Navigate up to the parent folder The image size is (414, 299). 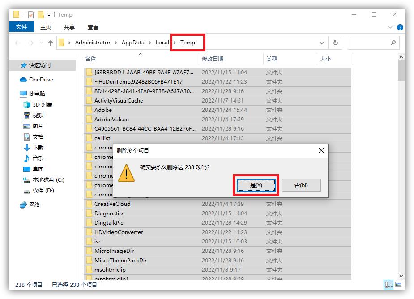pos(50,42)
